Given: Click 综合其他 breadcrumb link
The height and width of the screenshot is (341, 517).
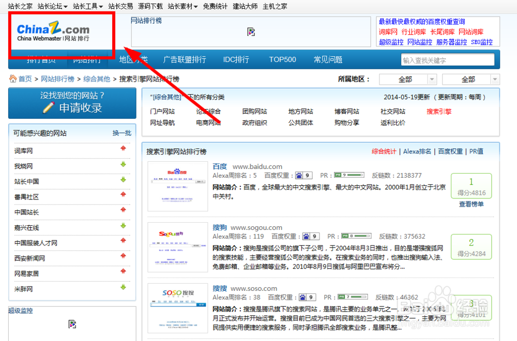Looking at the screenshot, I should pos(97,79).
